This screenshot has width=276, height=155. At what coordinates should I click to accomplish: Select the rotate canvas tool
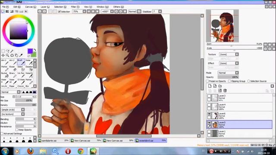[12, 56]
